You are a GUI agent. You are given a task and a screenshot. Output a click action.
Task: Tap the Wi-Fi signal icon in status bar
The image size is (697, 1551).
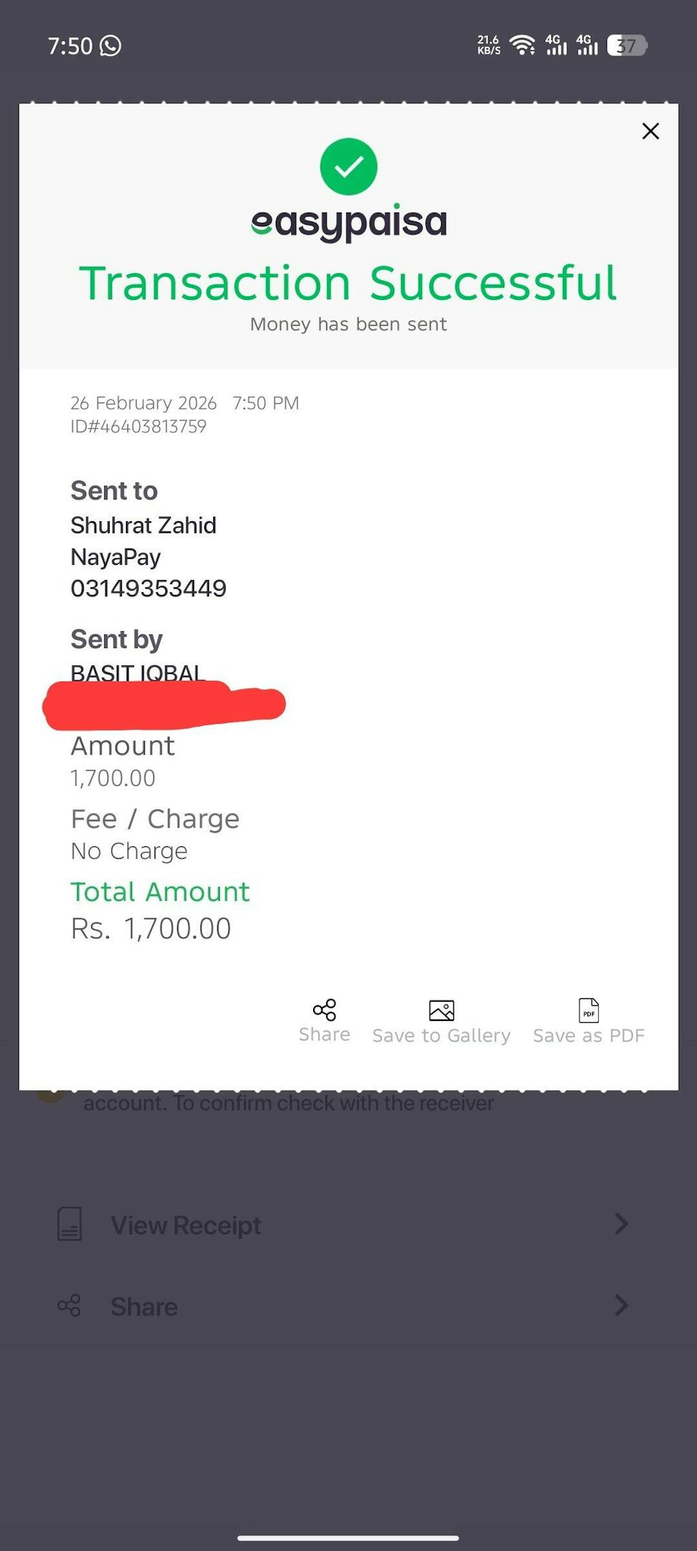point(522,45)
